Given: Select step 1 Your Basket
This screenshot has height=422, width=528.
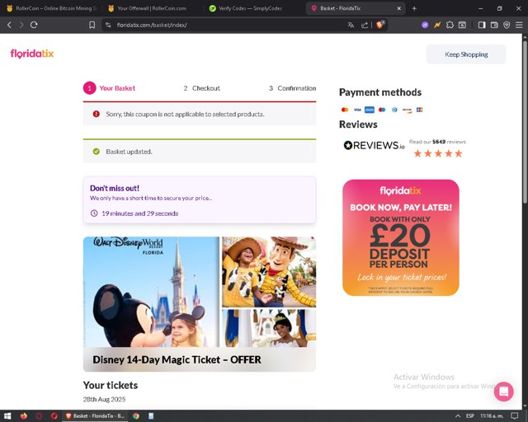Looking at the screenshot, I should tap(109, 88).
